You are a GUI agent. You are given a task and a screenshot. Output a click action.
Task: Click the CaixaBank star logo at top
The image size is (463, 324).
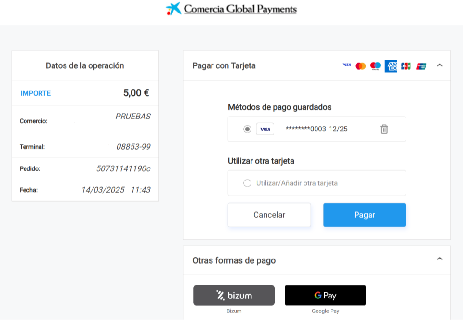tap(173, 9)
